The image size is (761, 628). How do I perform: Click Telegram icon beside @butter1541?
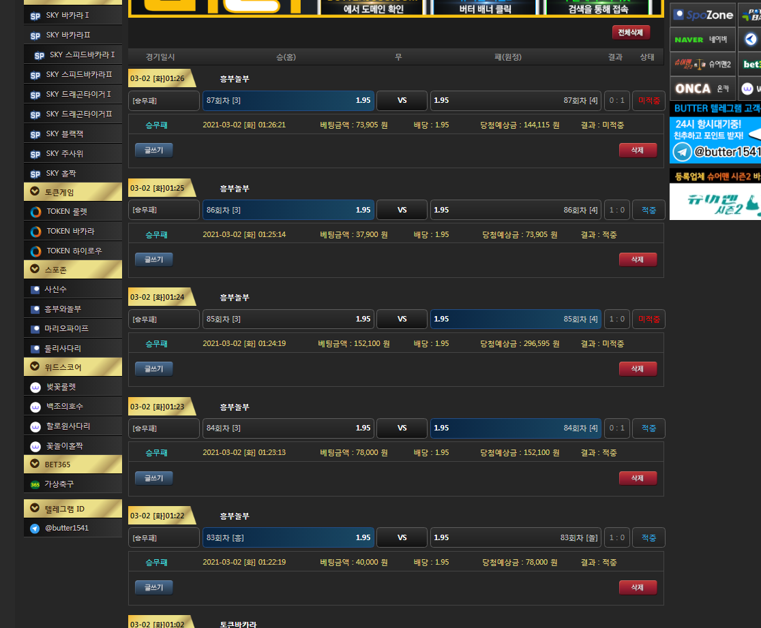tap(35, 529)
